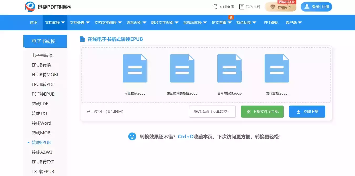Open the 客户端 dropdown menu
The height and width of the screenshot is (176, 355).
pyautogui.click(x=293, y=23)
